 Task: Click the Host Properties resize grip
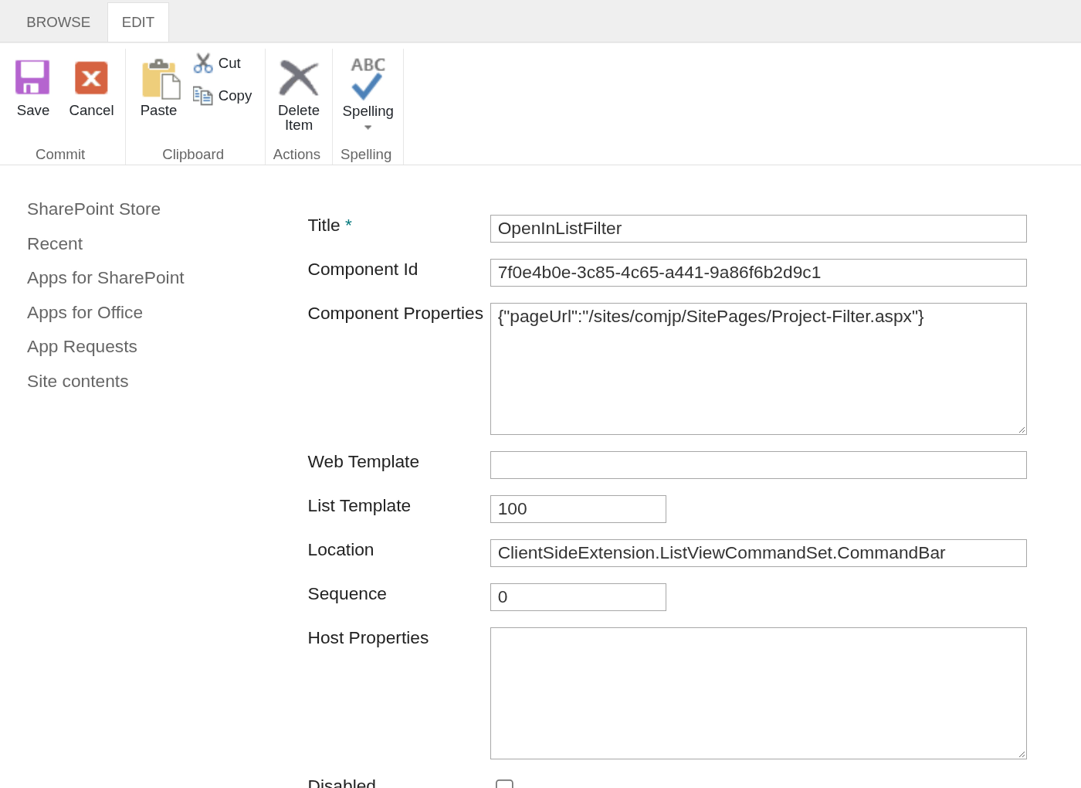1022,754
